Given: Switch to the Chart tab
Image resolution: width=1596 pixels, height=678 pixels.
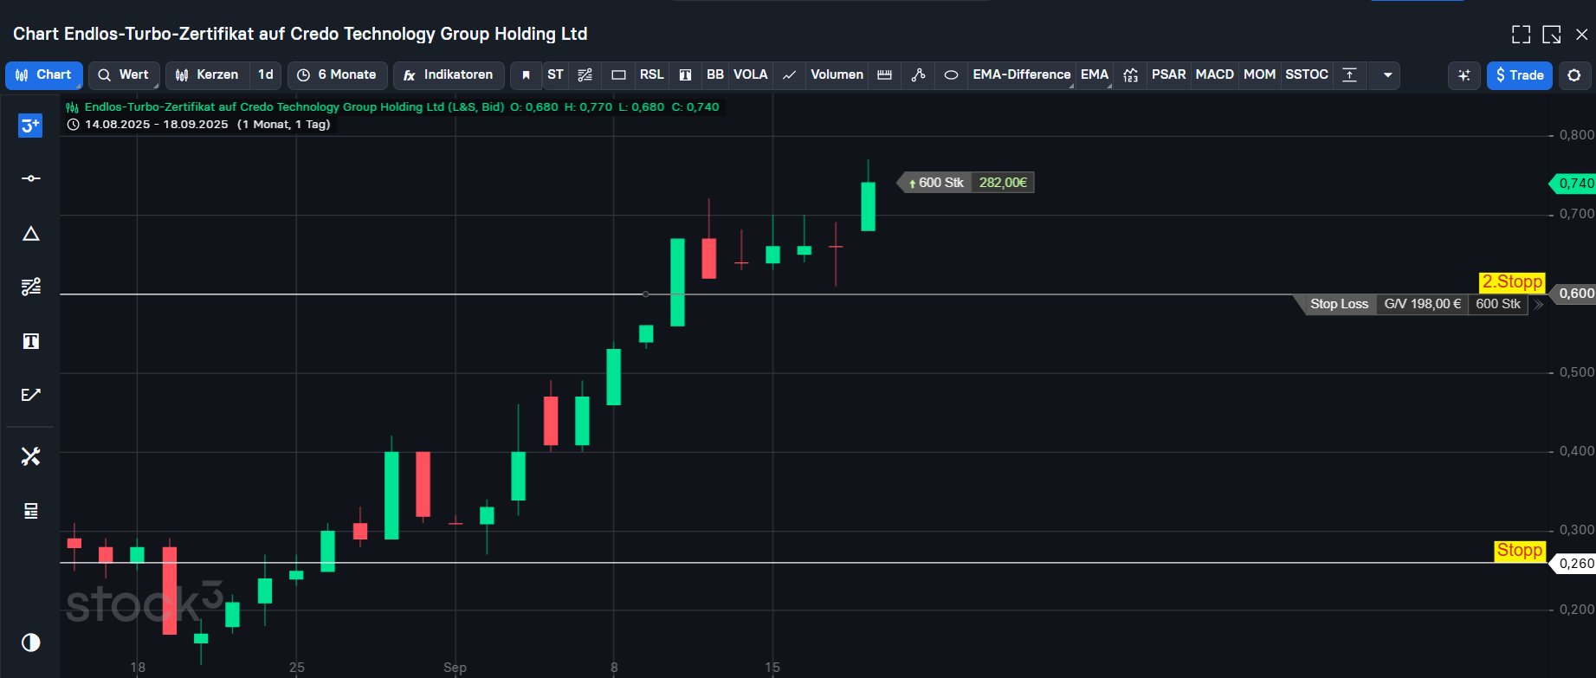Looking at the screenshot, I should coord(44,75).
